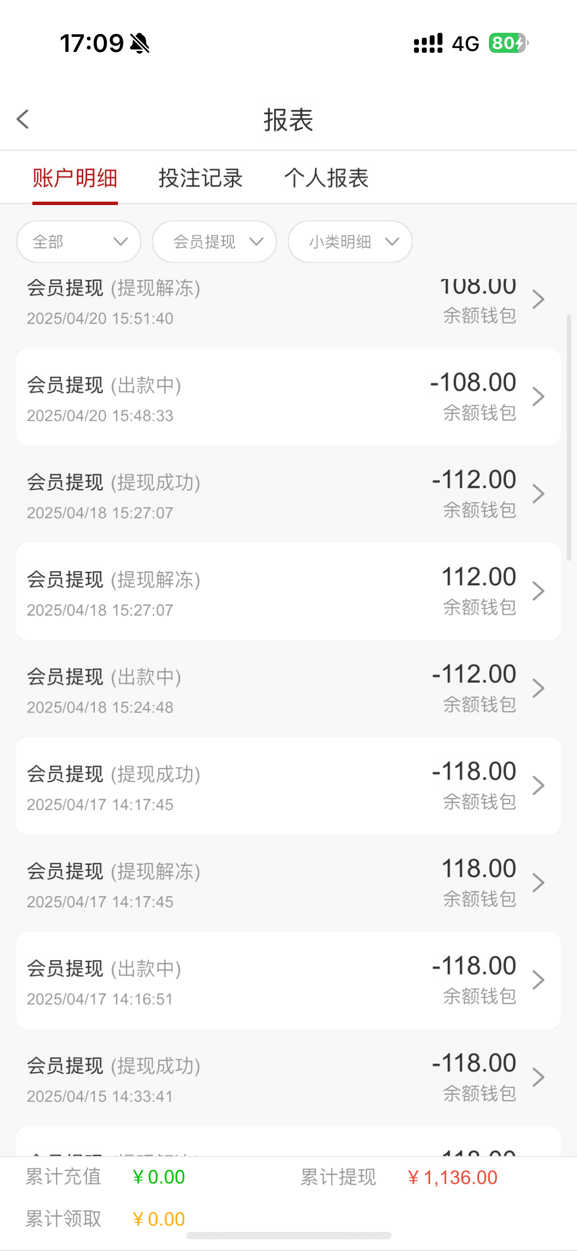Open chevron for 04/18 15:24:48 entry
The width and height of the screenshot is (577, 1251).
[x=538, y=688]
